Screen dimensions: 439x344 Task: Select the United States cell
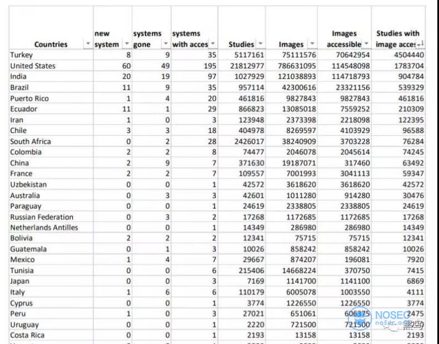[x=51, y=66]
